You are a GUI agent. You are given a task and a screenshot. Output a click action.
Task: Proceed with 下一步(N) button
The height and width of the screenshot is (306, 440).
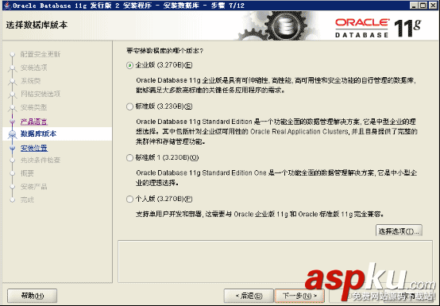(299, 296)
